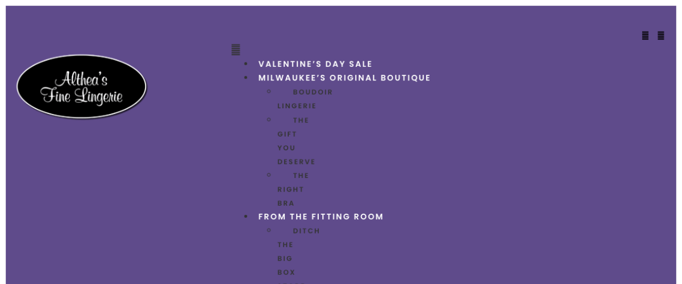Click the first of the two top-right header icons
The height and width of the screenshot is (284, 682).
coord(645,36)
